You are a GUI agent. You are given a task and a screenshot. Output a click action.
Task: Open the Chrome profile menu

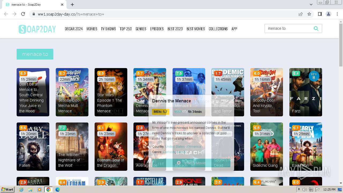click(x=328, y=14)
